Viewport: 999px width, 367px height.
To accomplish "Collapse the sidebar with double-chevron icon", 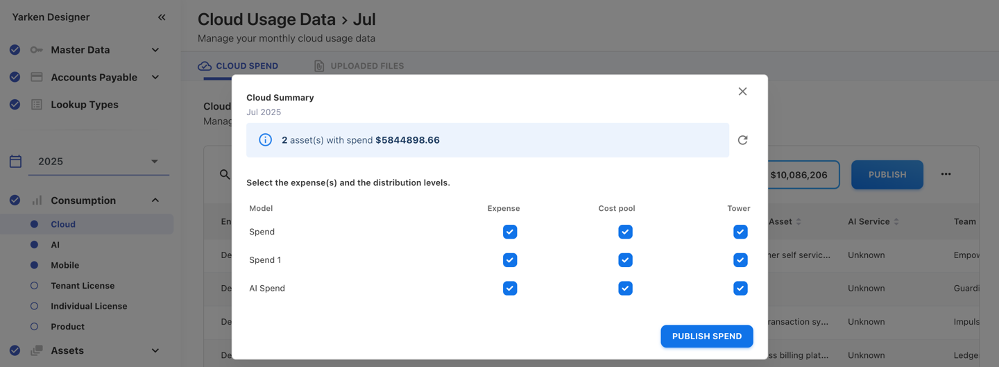I will tap(162, 17).
